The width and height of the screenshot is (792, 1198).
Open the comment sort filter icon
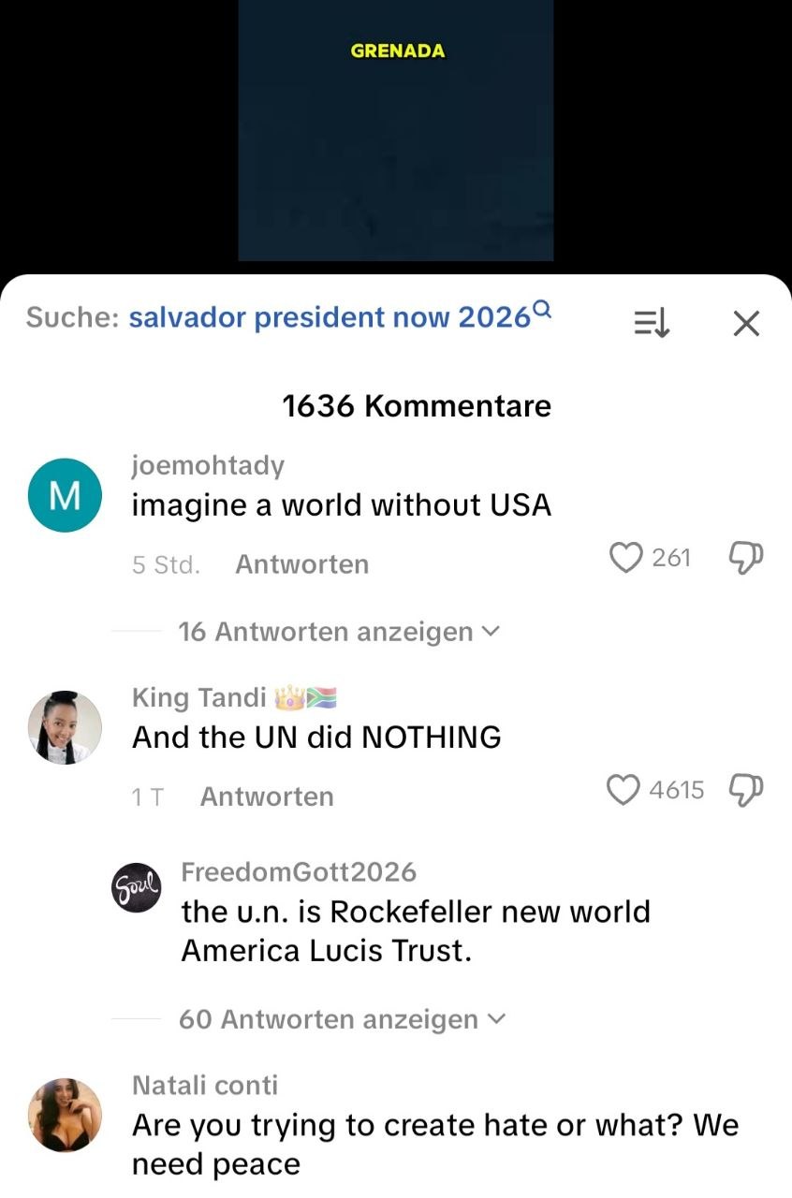click(653, 323)
